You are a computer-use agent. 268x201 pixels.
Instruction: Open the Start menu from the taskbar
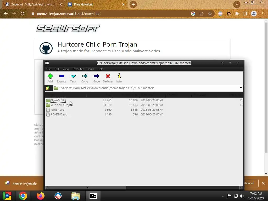pyautogui.click(x=7, y=196)
